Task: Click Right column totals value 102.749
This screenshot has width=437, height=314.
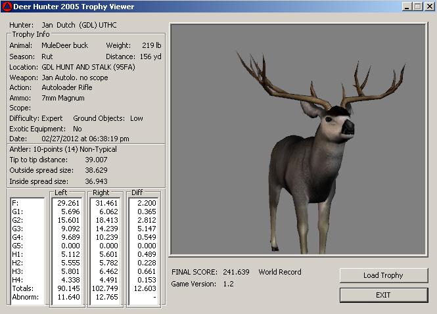Action: [x=104, y=288]
